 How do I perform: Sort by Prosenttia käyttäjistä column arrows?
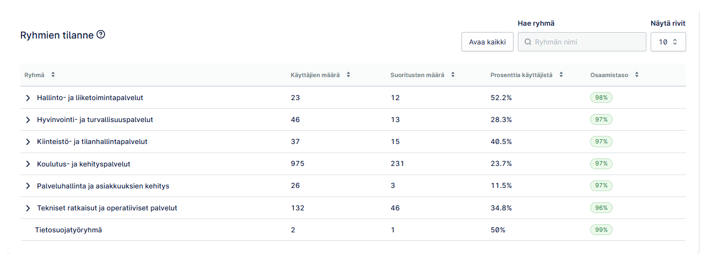click(x=561, y=75)
